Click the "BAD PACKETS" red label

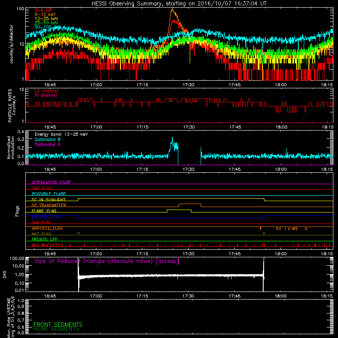tap(46, 245)
